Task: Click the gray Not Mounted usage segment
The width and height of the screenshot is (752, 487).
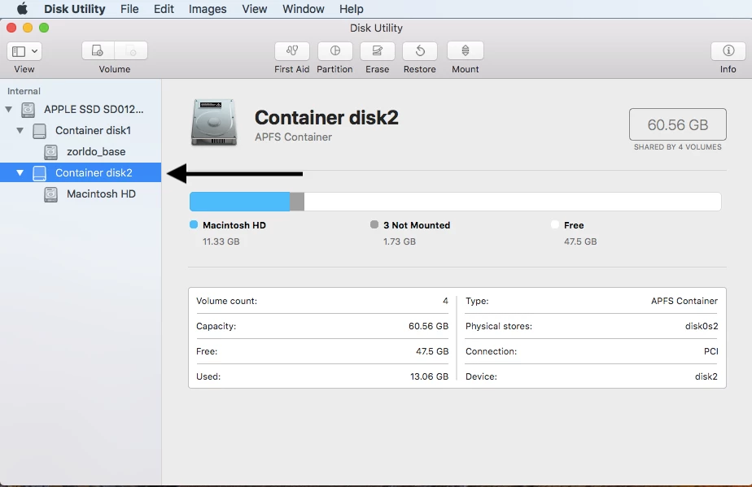Action: pyautogui.click(x=297, y=202)
